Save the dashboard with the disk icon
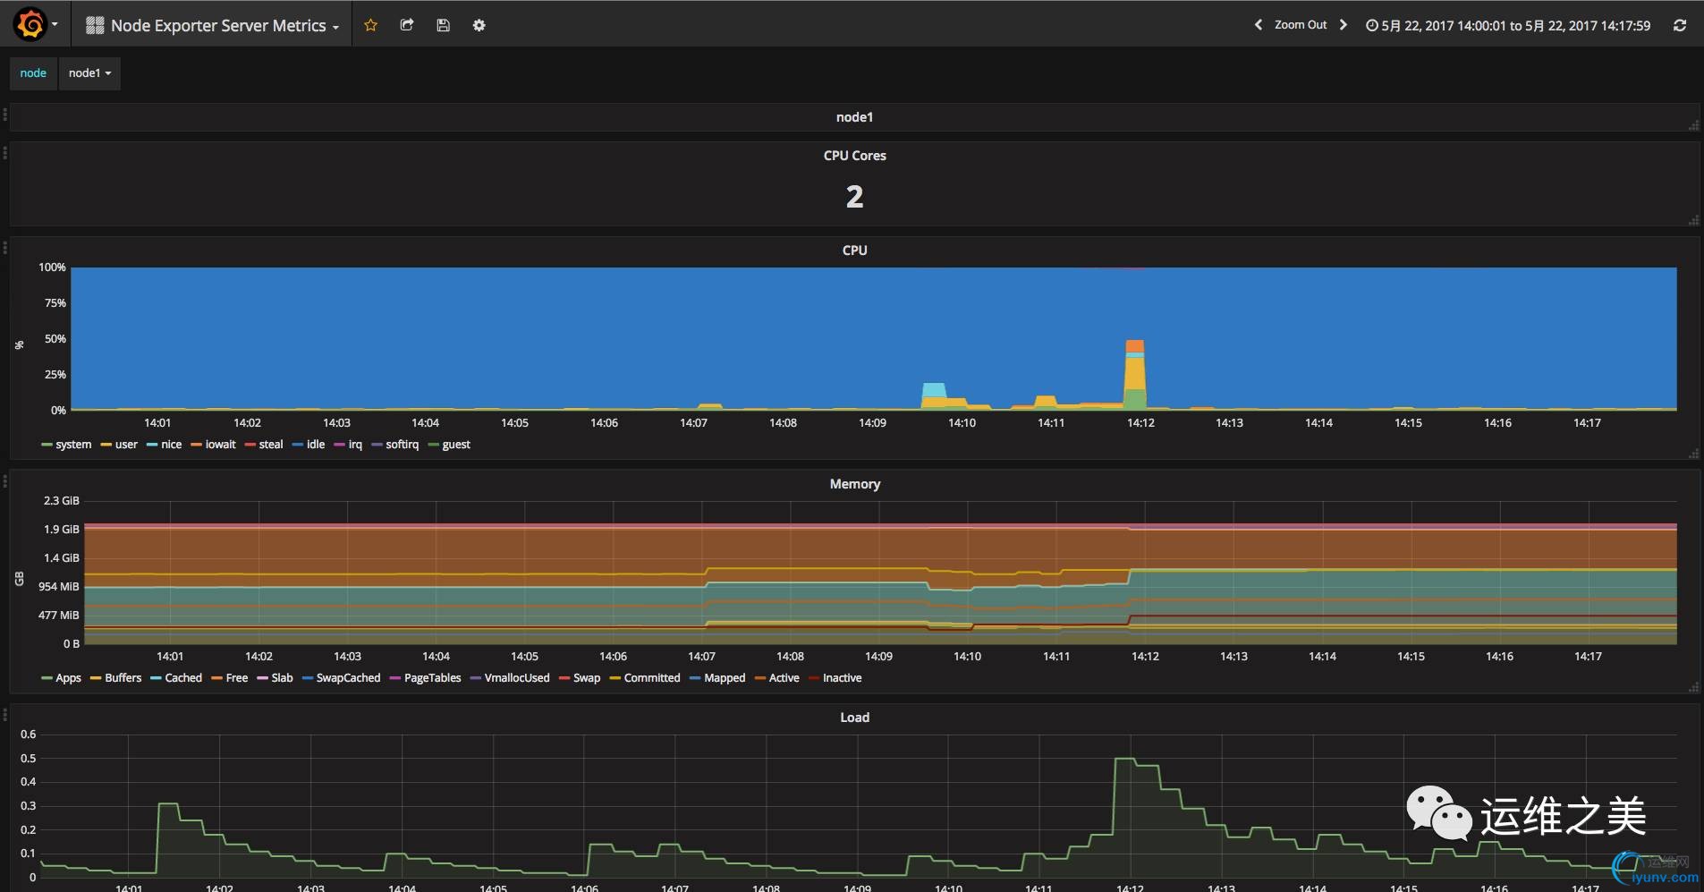1704x892 pixels. coord(443,25)
